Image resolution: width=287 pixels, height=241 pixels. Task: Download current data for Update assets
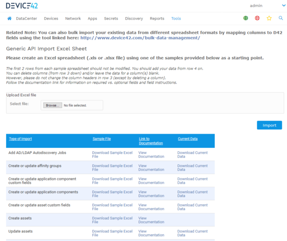pos(192,233)
